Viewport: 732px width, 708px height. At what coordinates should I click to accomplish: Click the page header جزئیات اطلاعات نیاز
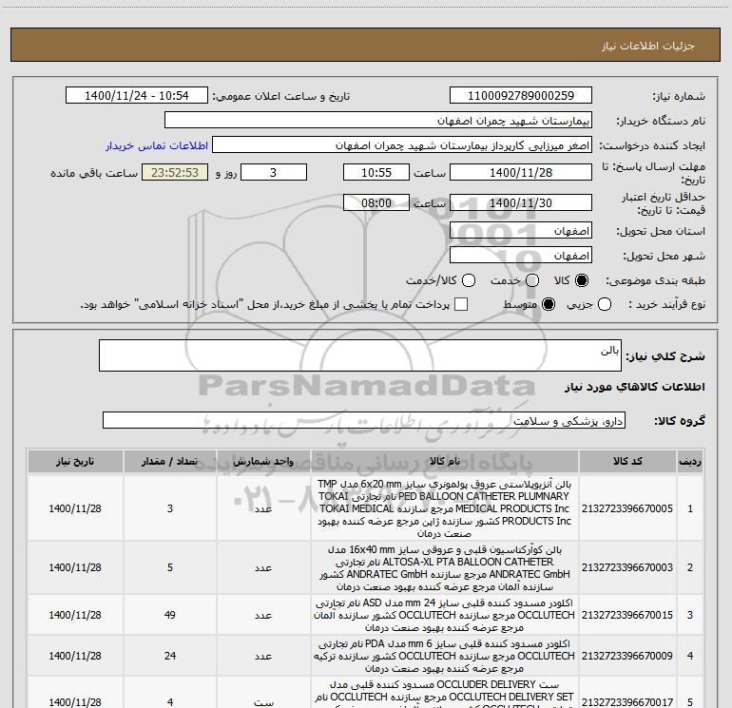coord(647,46)
